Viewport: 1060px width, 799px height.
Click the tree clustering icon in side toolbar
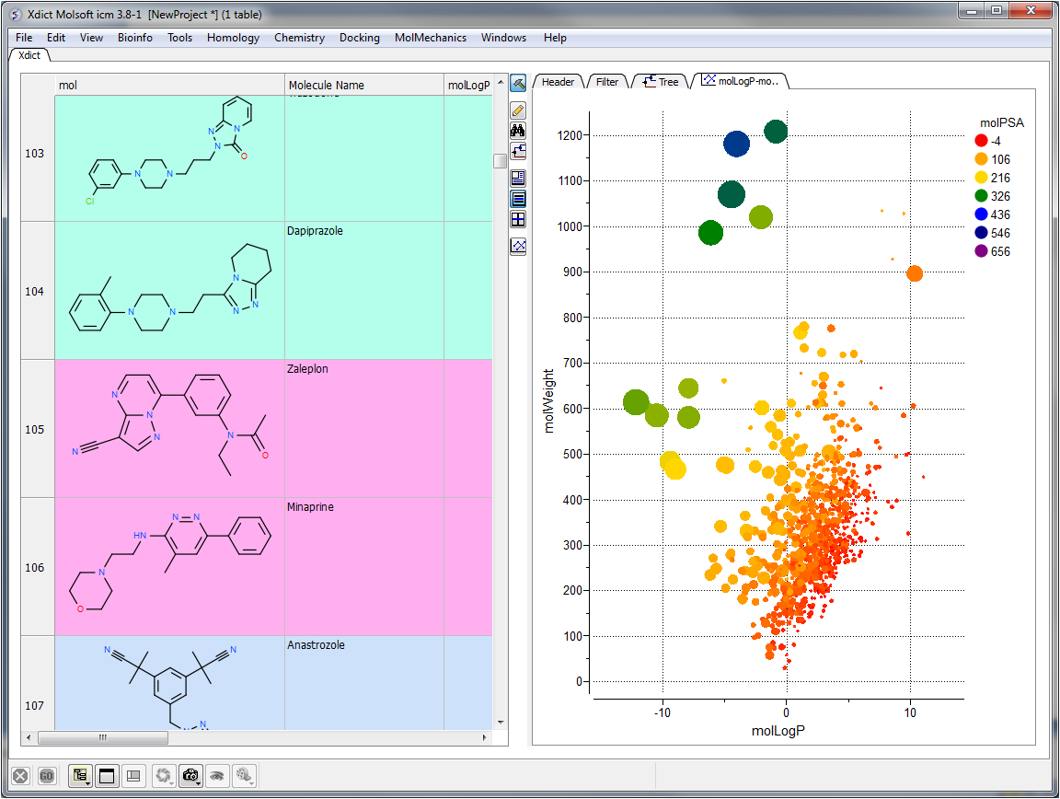pos(518,151)
